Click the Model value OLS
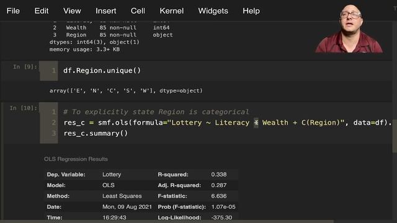 pos(109,185)
